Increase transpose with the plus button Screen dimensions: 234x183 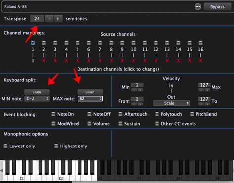click(58, 19)
